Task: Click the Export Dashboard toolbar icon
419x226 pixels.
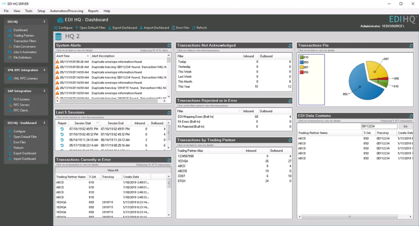Action: point(110,28)
